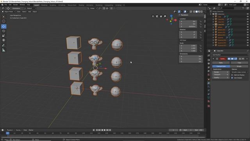Screen dimensions: 250x141
Task: Click the viewport camera view icon
Action: click(x=157, y=16)
